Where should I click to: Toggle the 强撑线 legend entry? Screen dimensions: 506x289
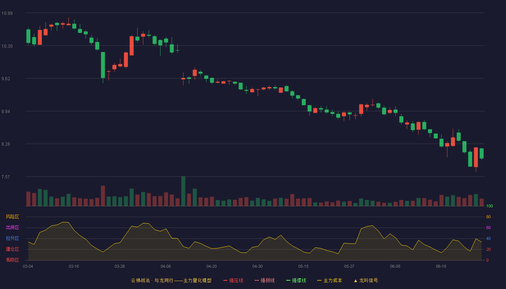296,280
